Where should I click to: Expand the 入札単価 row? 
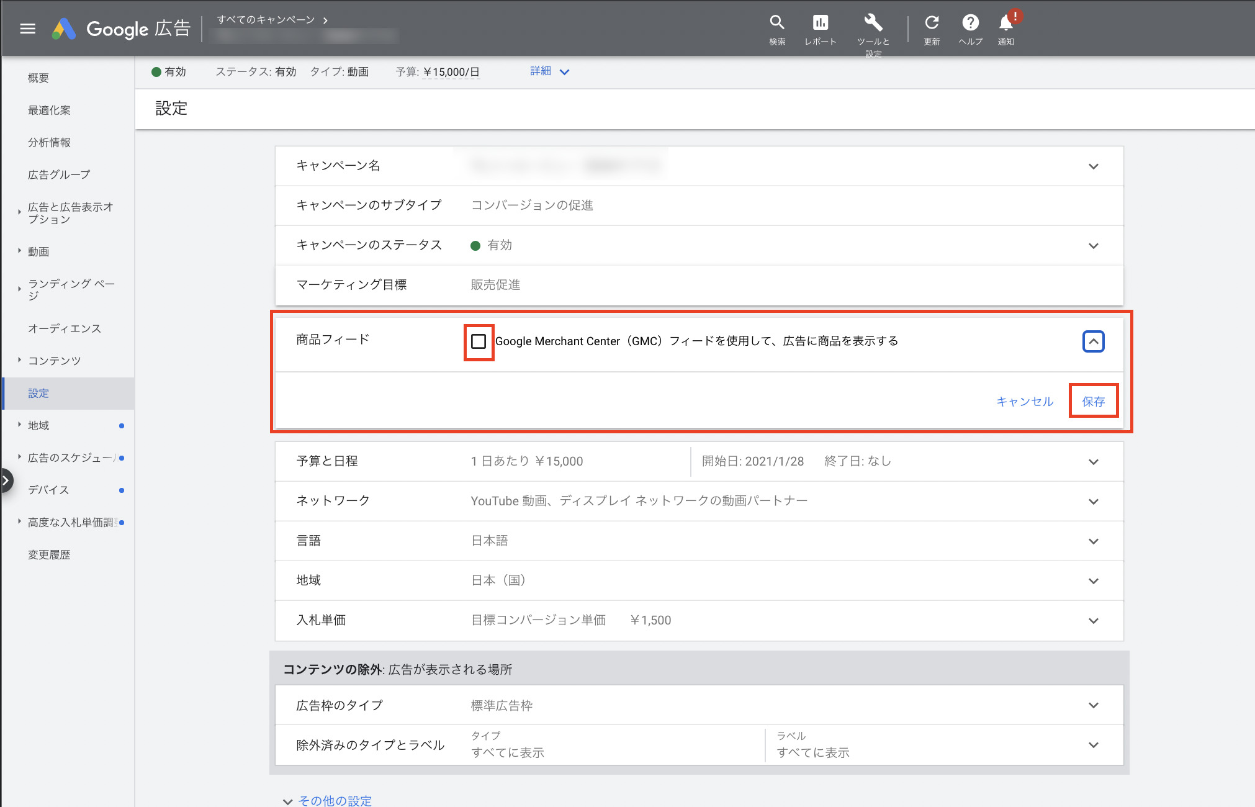1093,621
